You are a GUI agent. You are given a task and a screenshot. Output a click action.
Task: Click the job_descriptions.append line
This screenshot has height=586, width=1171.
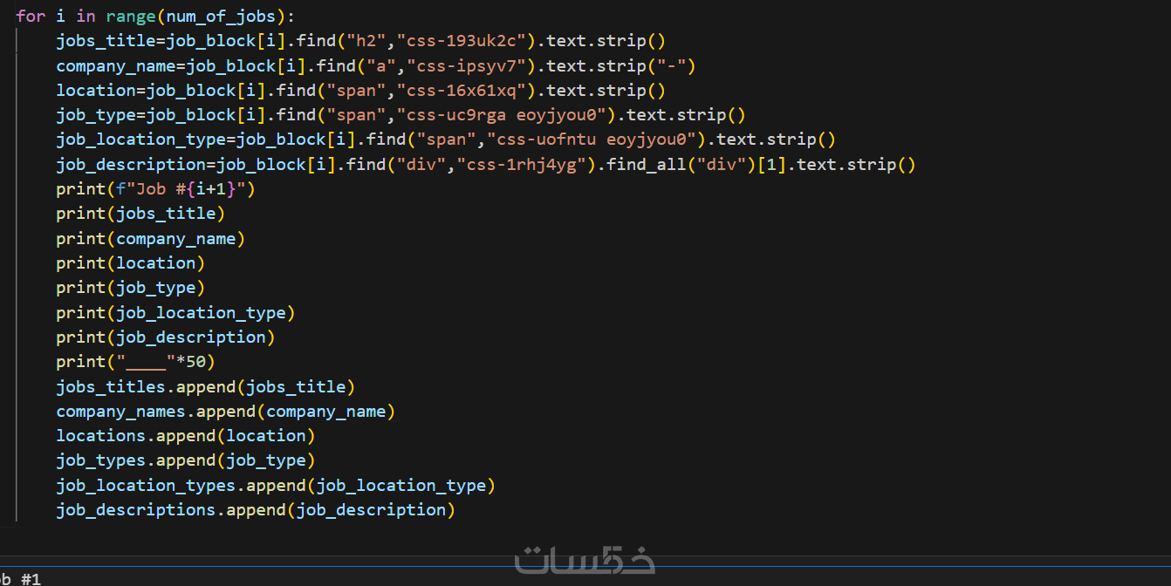pos(256,509)
